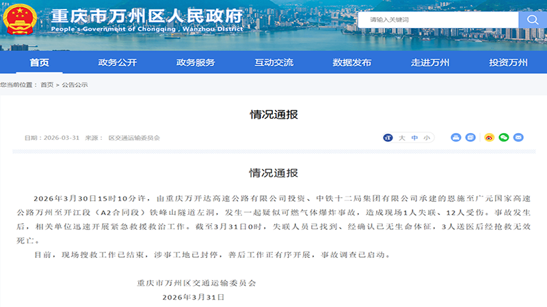Screen dimensions: 547x307
Task: Focus the keyword search input field
Action: click(x=438, y=20)
